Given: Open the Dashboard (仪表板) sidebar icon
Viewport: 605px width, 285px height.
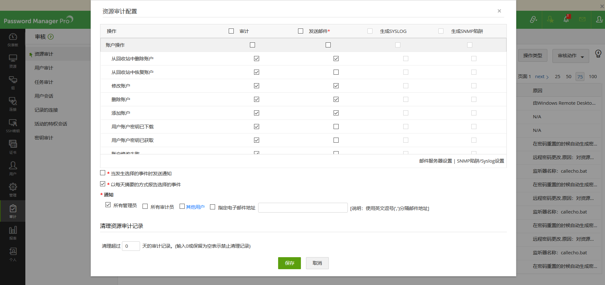Looking at the screenshot, I should click(x=13, y=40).
